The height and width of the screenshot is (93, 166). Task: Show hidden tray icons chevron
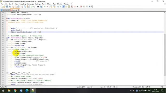tap(131, 91)
